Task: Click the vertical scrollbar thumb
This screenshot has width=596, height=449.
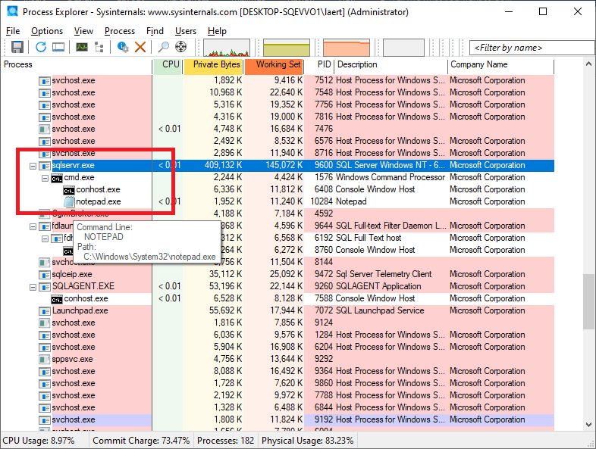Action: [x=588, y=301]
